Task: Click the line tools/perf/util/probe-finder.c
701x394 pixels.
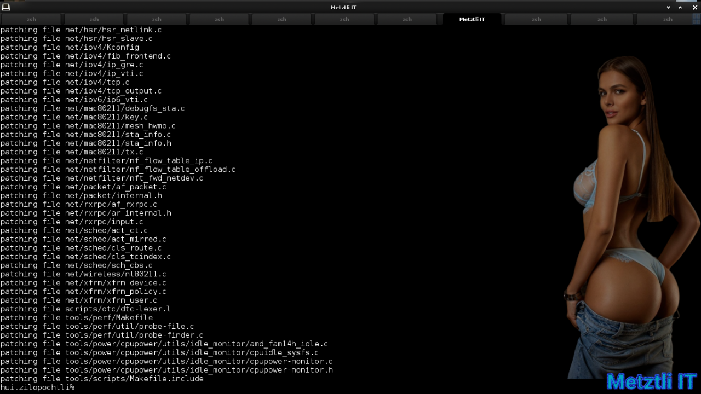Action: (102, 336)
